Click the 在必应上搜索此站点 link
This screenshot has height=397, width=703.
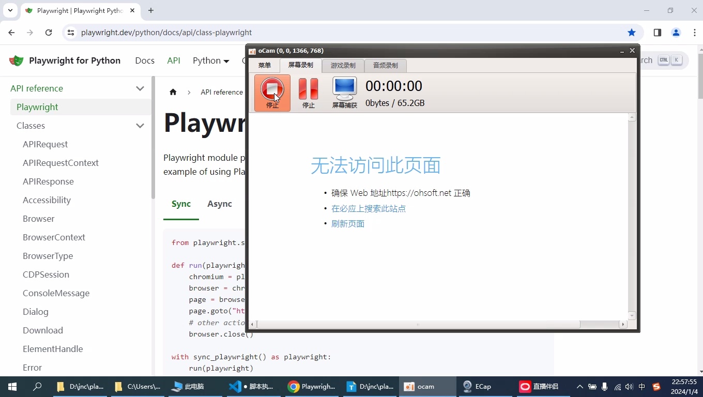[368, 208]
